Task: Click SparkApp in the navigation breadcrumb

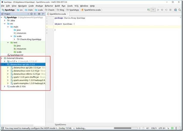Action: [8, 10]
